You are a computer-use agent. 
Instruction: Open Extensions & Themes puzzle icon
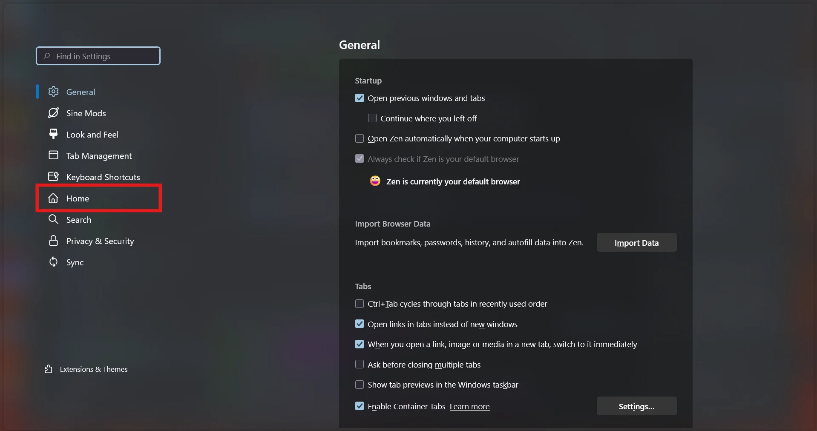(49, 369)
